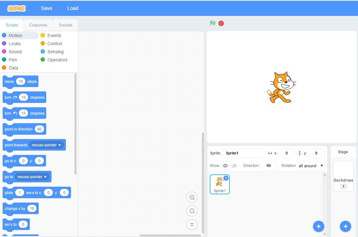Open the Rotation style dropdown
Image resolution: width=358 pixels, height=237 pixels.
tap(311, 166)
